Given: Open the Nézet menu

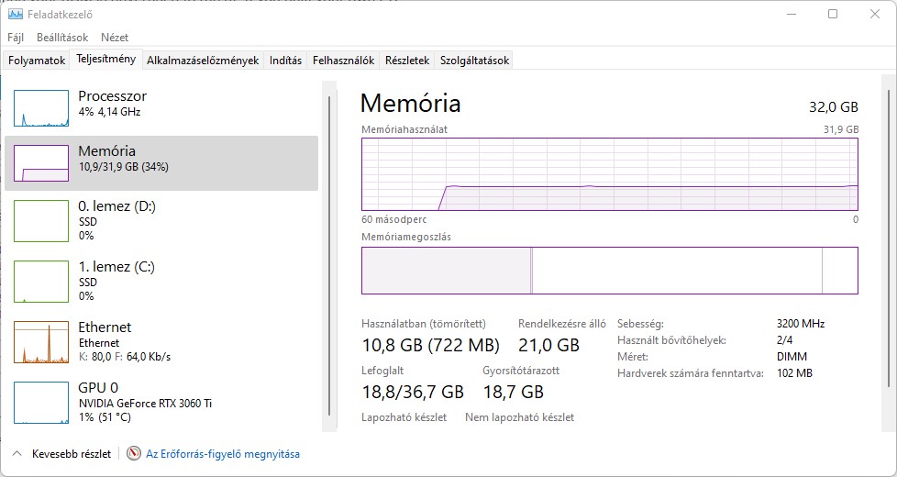Looking at the screenshot, I should (x=115, y=38).
